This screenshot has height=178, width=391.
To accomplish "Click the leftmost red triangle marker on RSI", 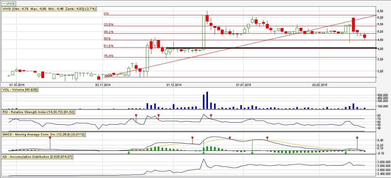I will tap(136, 115).
